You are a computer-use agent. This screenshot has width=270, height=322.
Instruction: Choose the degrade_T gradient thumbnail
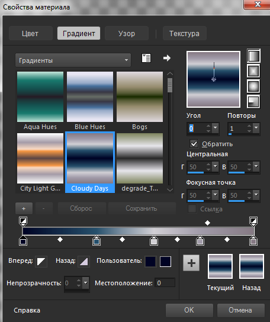coord(140,158)
